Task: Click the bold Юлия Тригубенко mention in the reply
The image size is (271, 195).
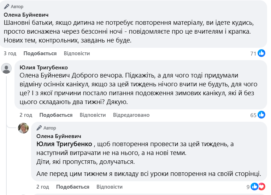Action: 65,144
